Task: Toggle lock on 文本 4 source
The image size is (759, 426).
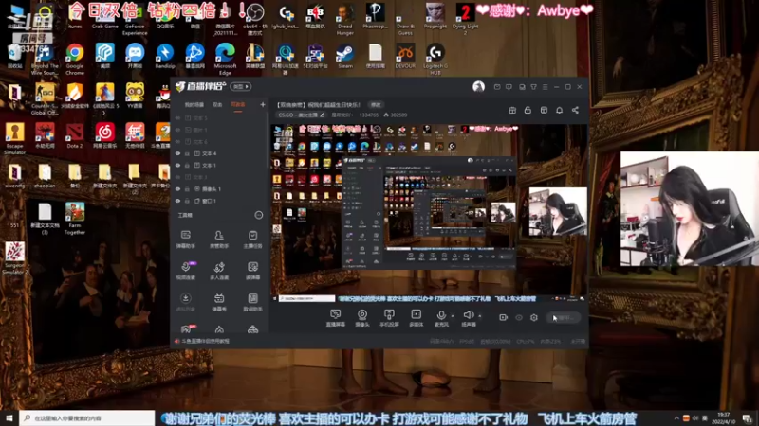Action: pos(187,153)
